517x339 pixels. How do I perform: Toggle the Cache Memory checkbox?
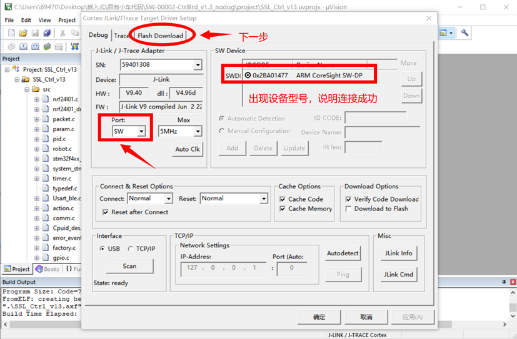(283, 209)
